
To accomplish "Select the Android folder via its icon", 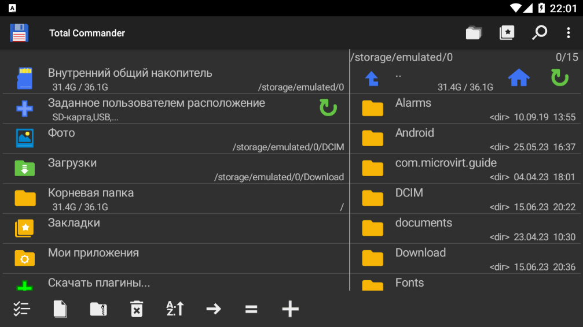I will point(373,138).
